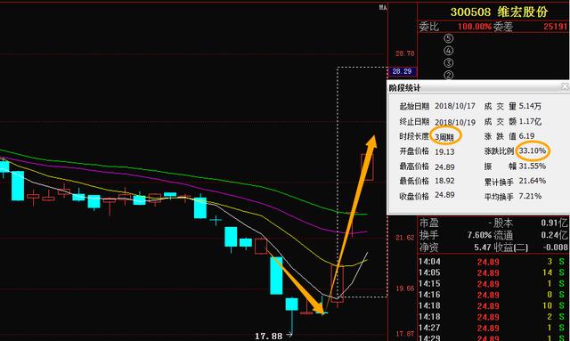Click the 28.29 price label on the axis
This screenshot has width=570, height=341.
tap(402, 71)
